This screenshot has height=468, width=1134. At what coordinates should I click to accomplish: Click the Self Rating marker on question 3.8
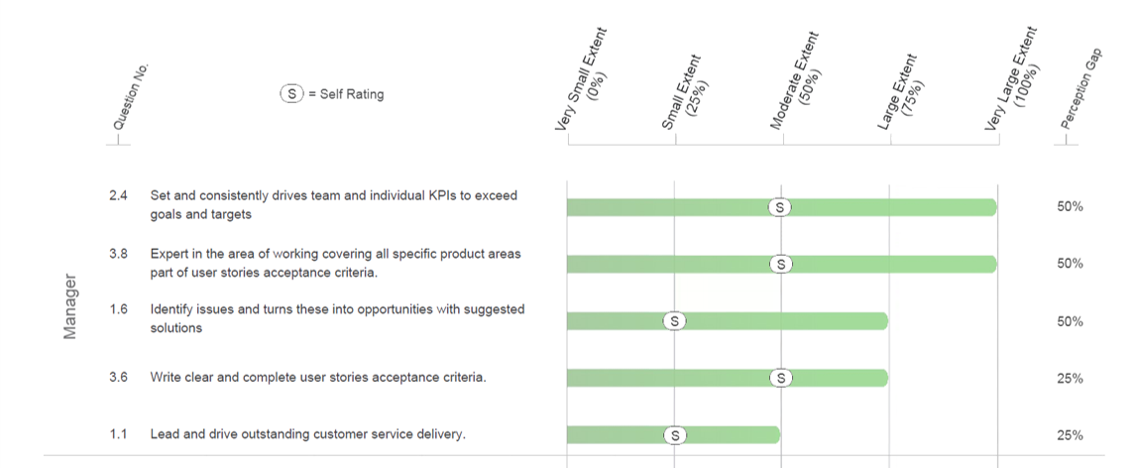780,265
